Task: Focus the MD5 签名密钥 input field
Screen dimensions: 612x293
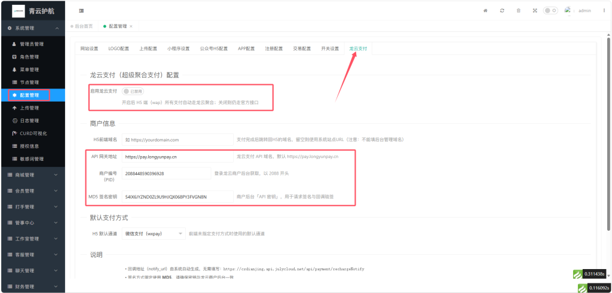Action: pyautogui.click(x=178, y=197)
